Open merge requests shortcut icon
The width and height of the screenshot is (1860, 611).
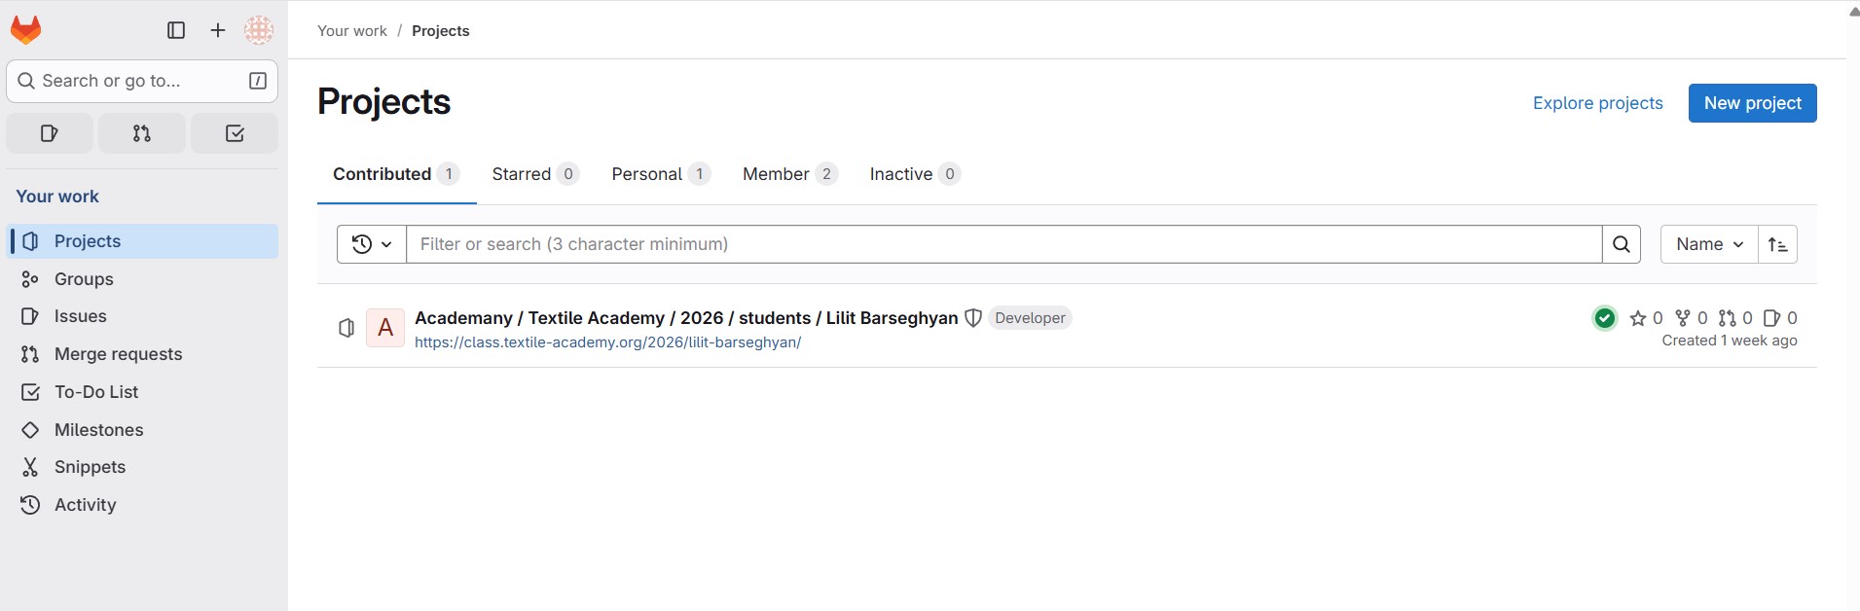tap(142, 133)
